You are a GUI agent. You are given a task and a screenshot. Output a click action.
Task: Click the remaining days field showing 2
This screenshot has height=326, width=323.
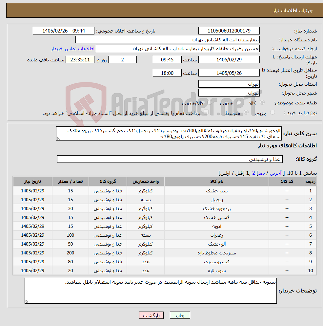pyautogui.click(x=123, y=59)
